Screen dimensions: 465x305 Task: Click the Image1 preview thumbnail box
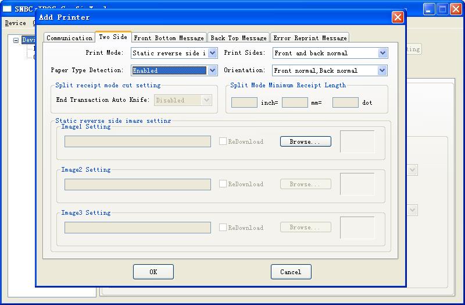357,141
